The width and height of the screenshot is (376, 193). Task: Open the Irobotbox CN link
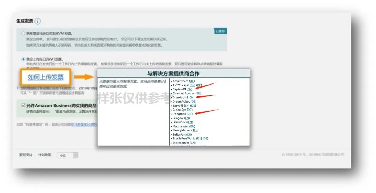pos(190,114)
